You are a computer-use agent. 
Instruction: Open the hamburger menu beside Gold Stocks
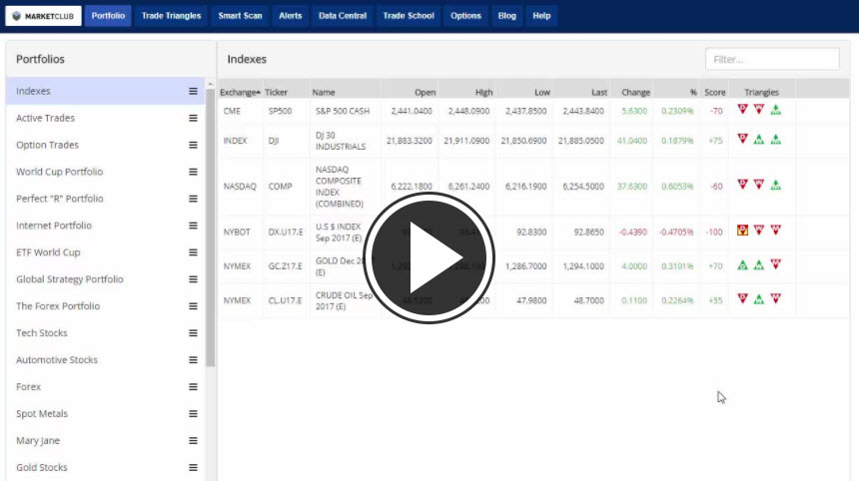click(x=193, y=467)
